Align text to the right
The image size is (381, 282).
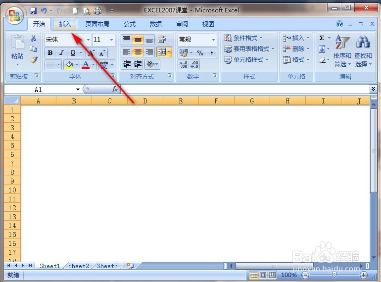149,52
